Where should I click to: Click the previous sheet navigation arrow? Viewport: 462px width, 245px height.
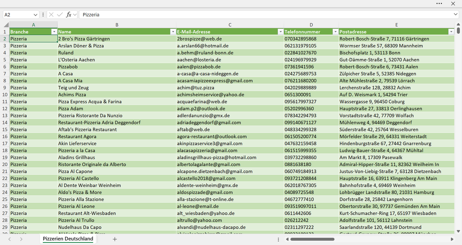coord(10,239)
